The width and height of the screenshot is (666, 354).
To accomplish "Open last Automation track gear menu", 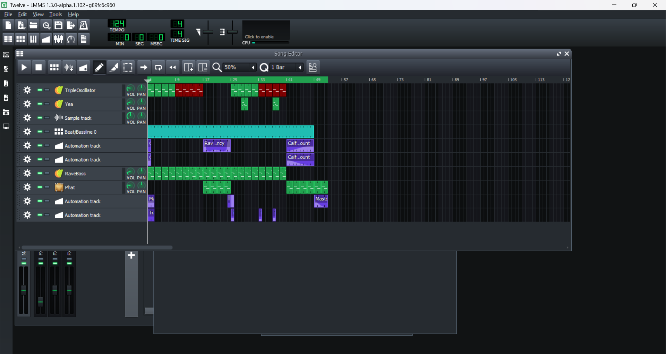I will coord(27,215).
